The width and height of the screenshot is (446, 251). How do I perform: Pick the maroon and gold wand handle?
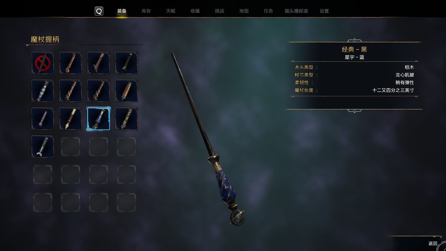tap(71, 119)
